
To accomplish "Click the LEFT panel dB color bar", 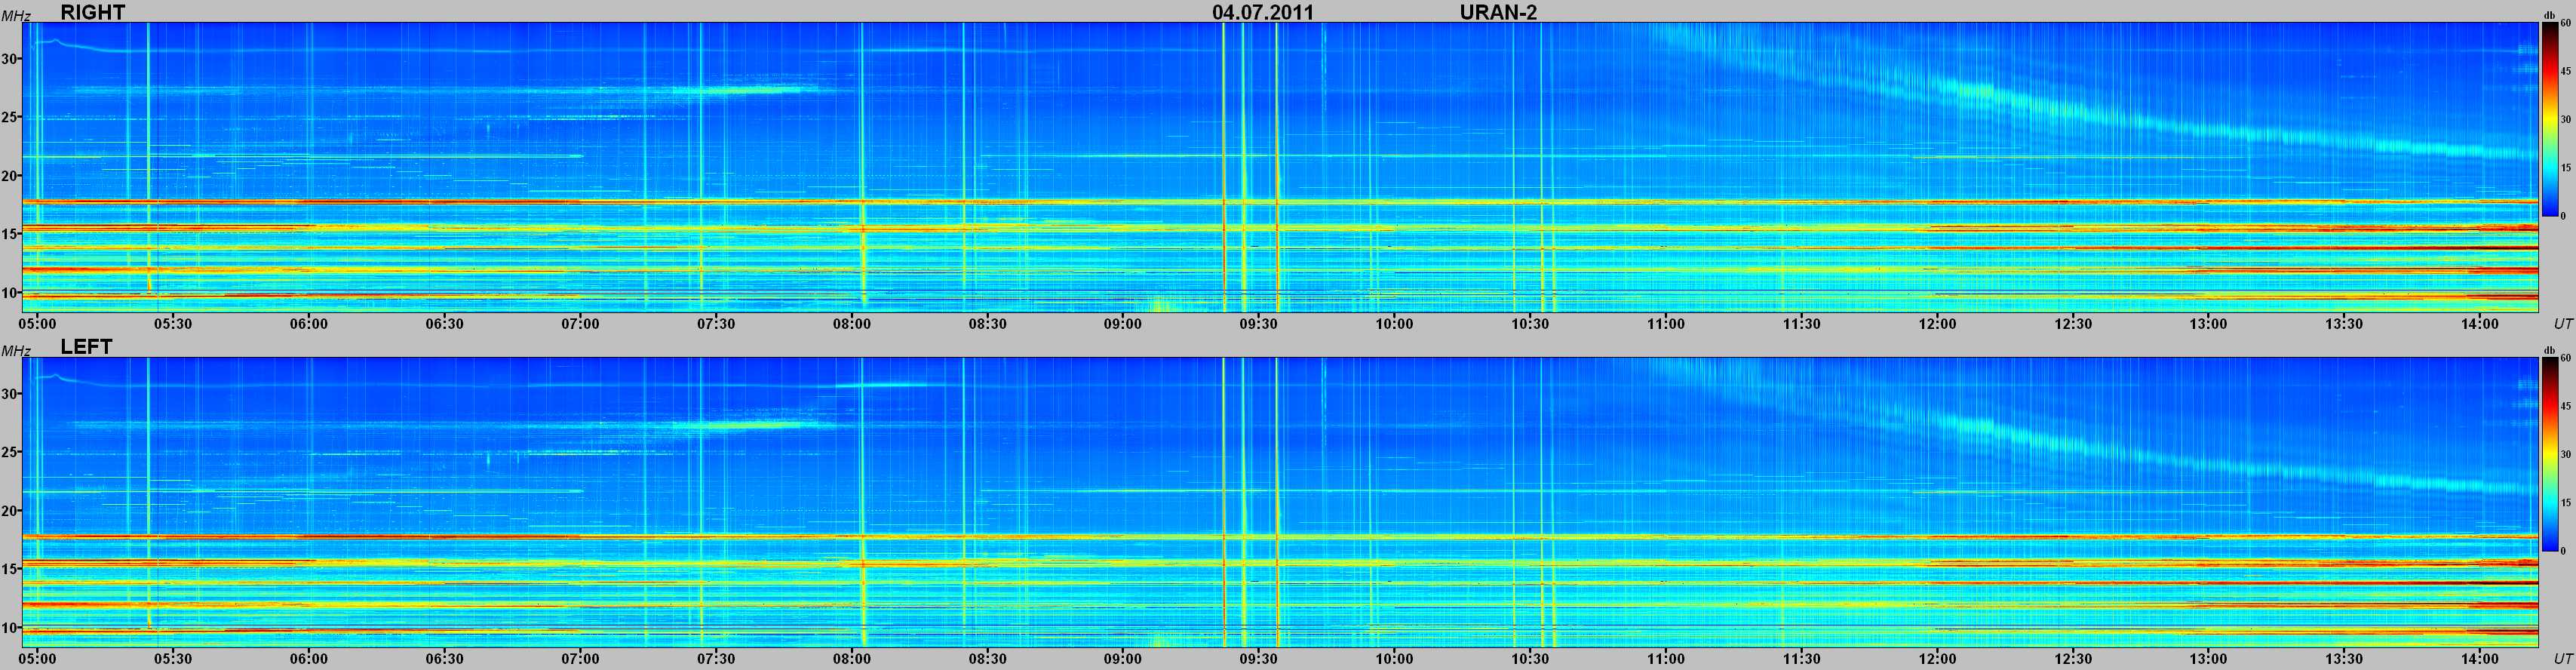I will coord(2549,454).
